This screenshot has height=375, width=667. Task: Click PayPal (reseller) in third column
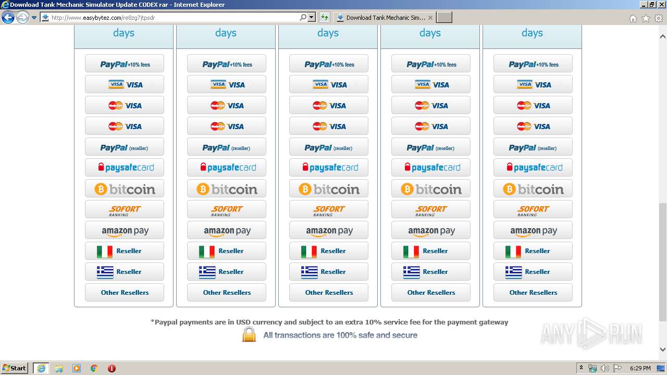pyautogui.click(x=329, y=147)
